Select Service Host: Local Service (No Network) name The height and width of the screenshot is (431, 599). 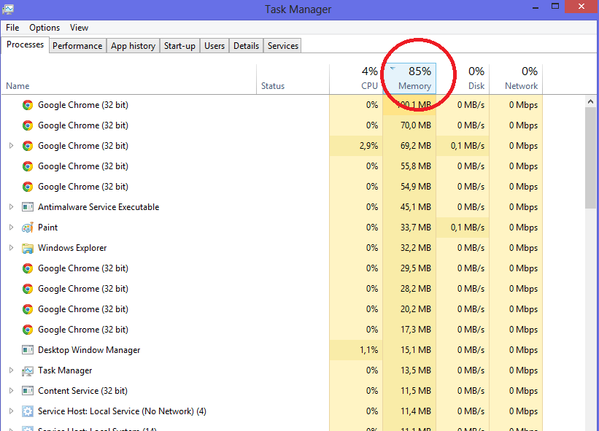pyautogui.click(x=122, y=411)
